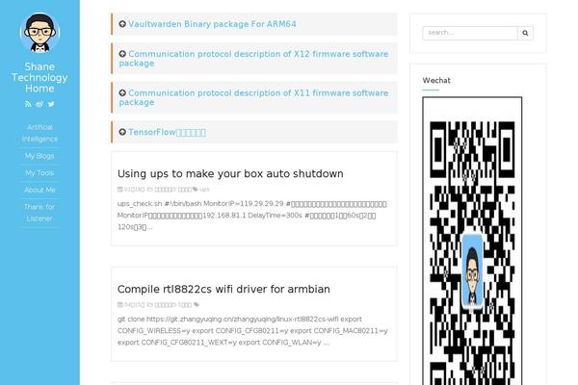Viewport: 578px width, 385px height.
Task: Open Compile rtl8822cs wifi driver for armbian
Action: coord(223,289)
